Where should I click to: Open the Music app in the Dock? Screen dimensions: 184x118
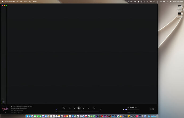click(x=137, y=116)
